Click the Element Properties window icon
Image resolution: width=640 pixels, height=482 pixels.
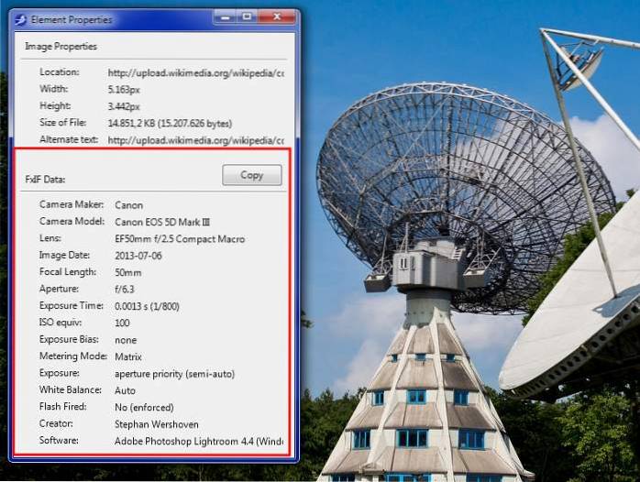coord(20,19)
